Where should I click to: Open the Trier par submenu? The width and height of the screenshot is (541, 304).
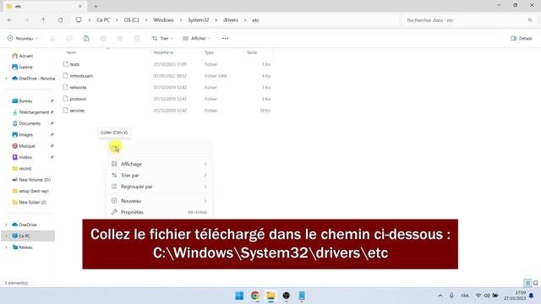160,176
